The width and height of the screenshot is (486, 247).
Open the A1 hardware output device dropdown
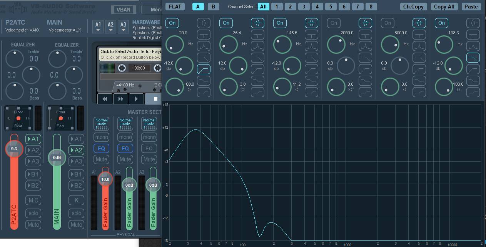(99, 27)
